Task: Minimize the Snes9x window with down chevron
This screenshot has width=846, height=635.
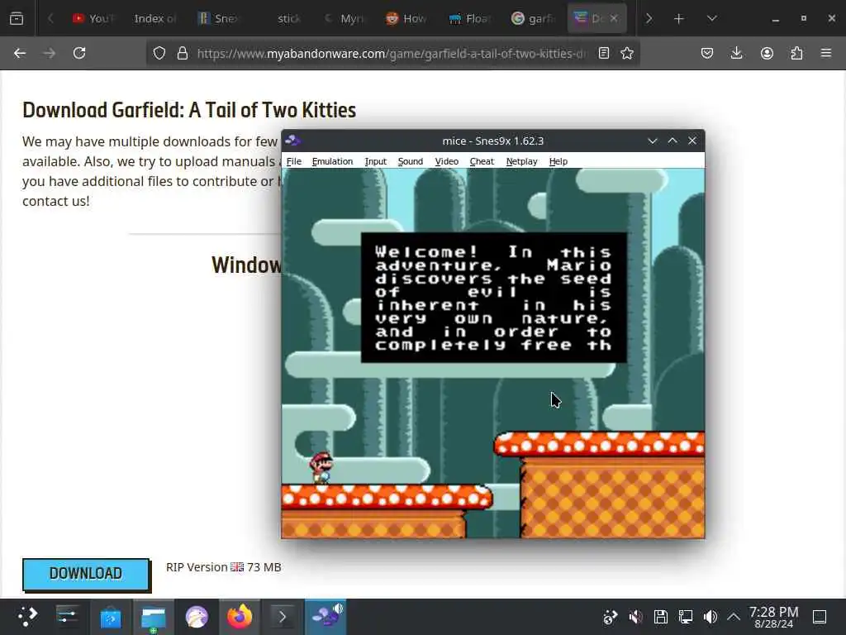Action: 653,141
